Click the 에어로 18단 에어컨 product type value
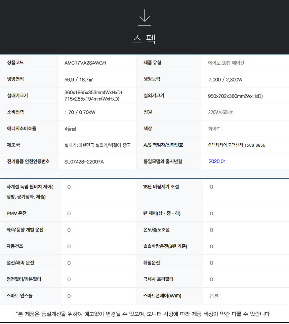Image resolution: width=289 pixels, height=324 pixels. point(228,63)
